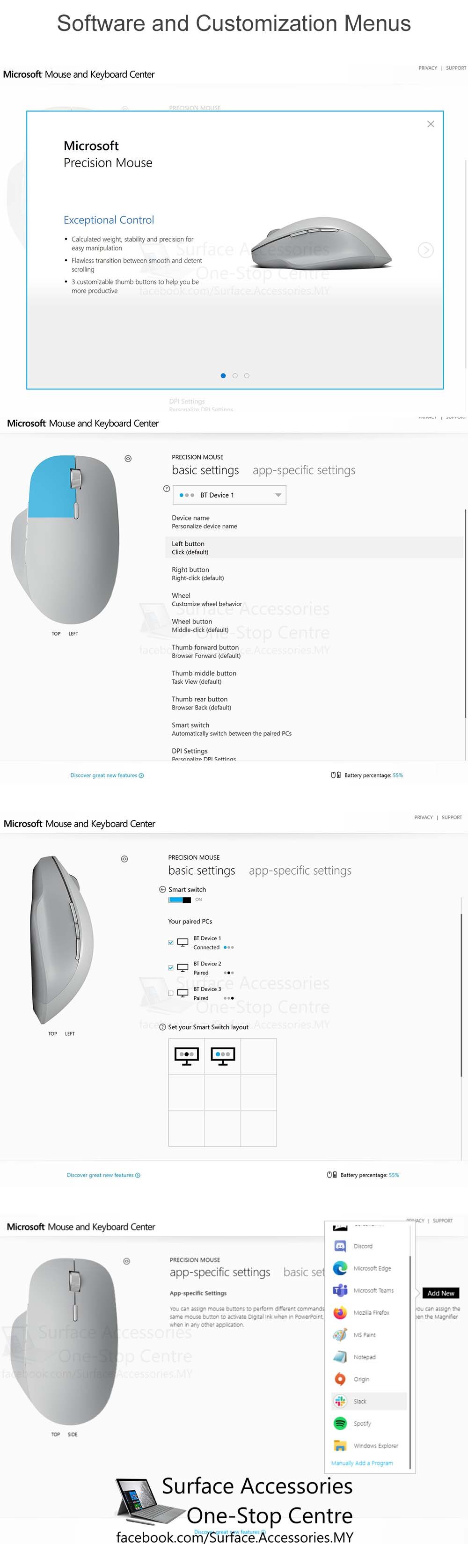Click help icon beside Smart Switch layout
The height and width of the screenshot is (1544, 468).
162,1027
